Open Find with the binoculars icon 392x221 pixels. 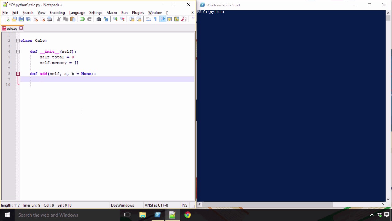(99, 19)
